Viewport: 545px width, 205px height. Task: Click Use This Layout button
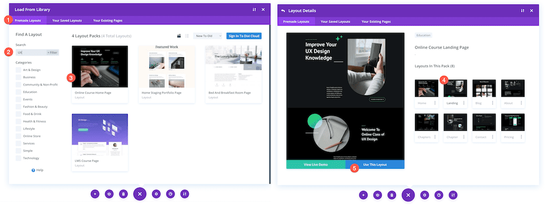375,164
